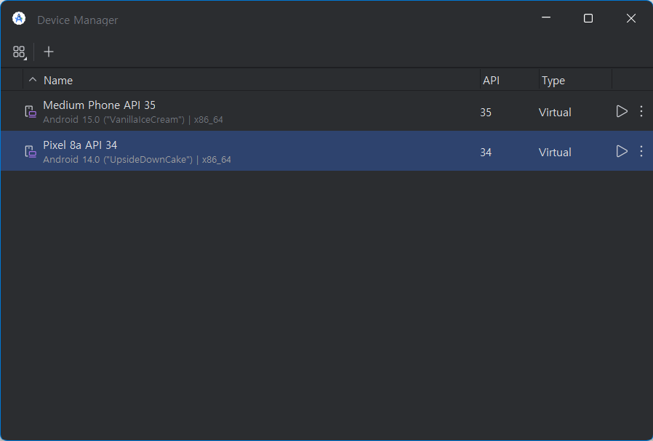This screenshot has height=441, width=653.
Task: Click the virtual device icon beside Pixel 8a
Action: point(31,152)
